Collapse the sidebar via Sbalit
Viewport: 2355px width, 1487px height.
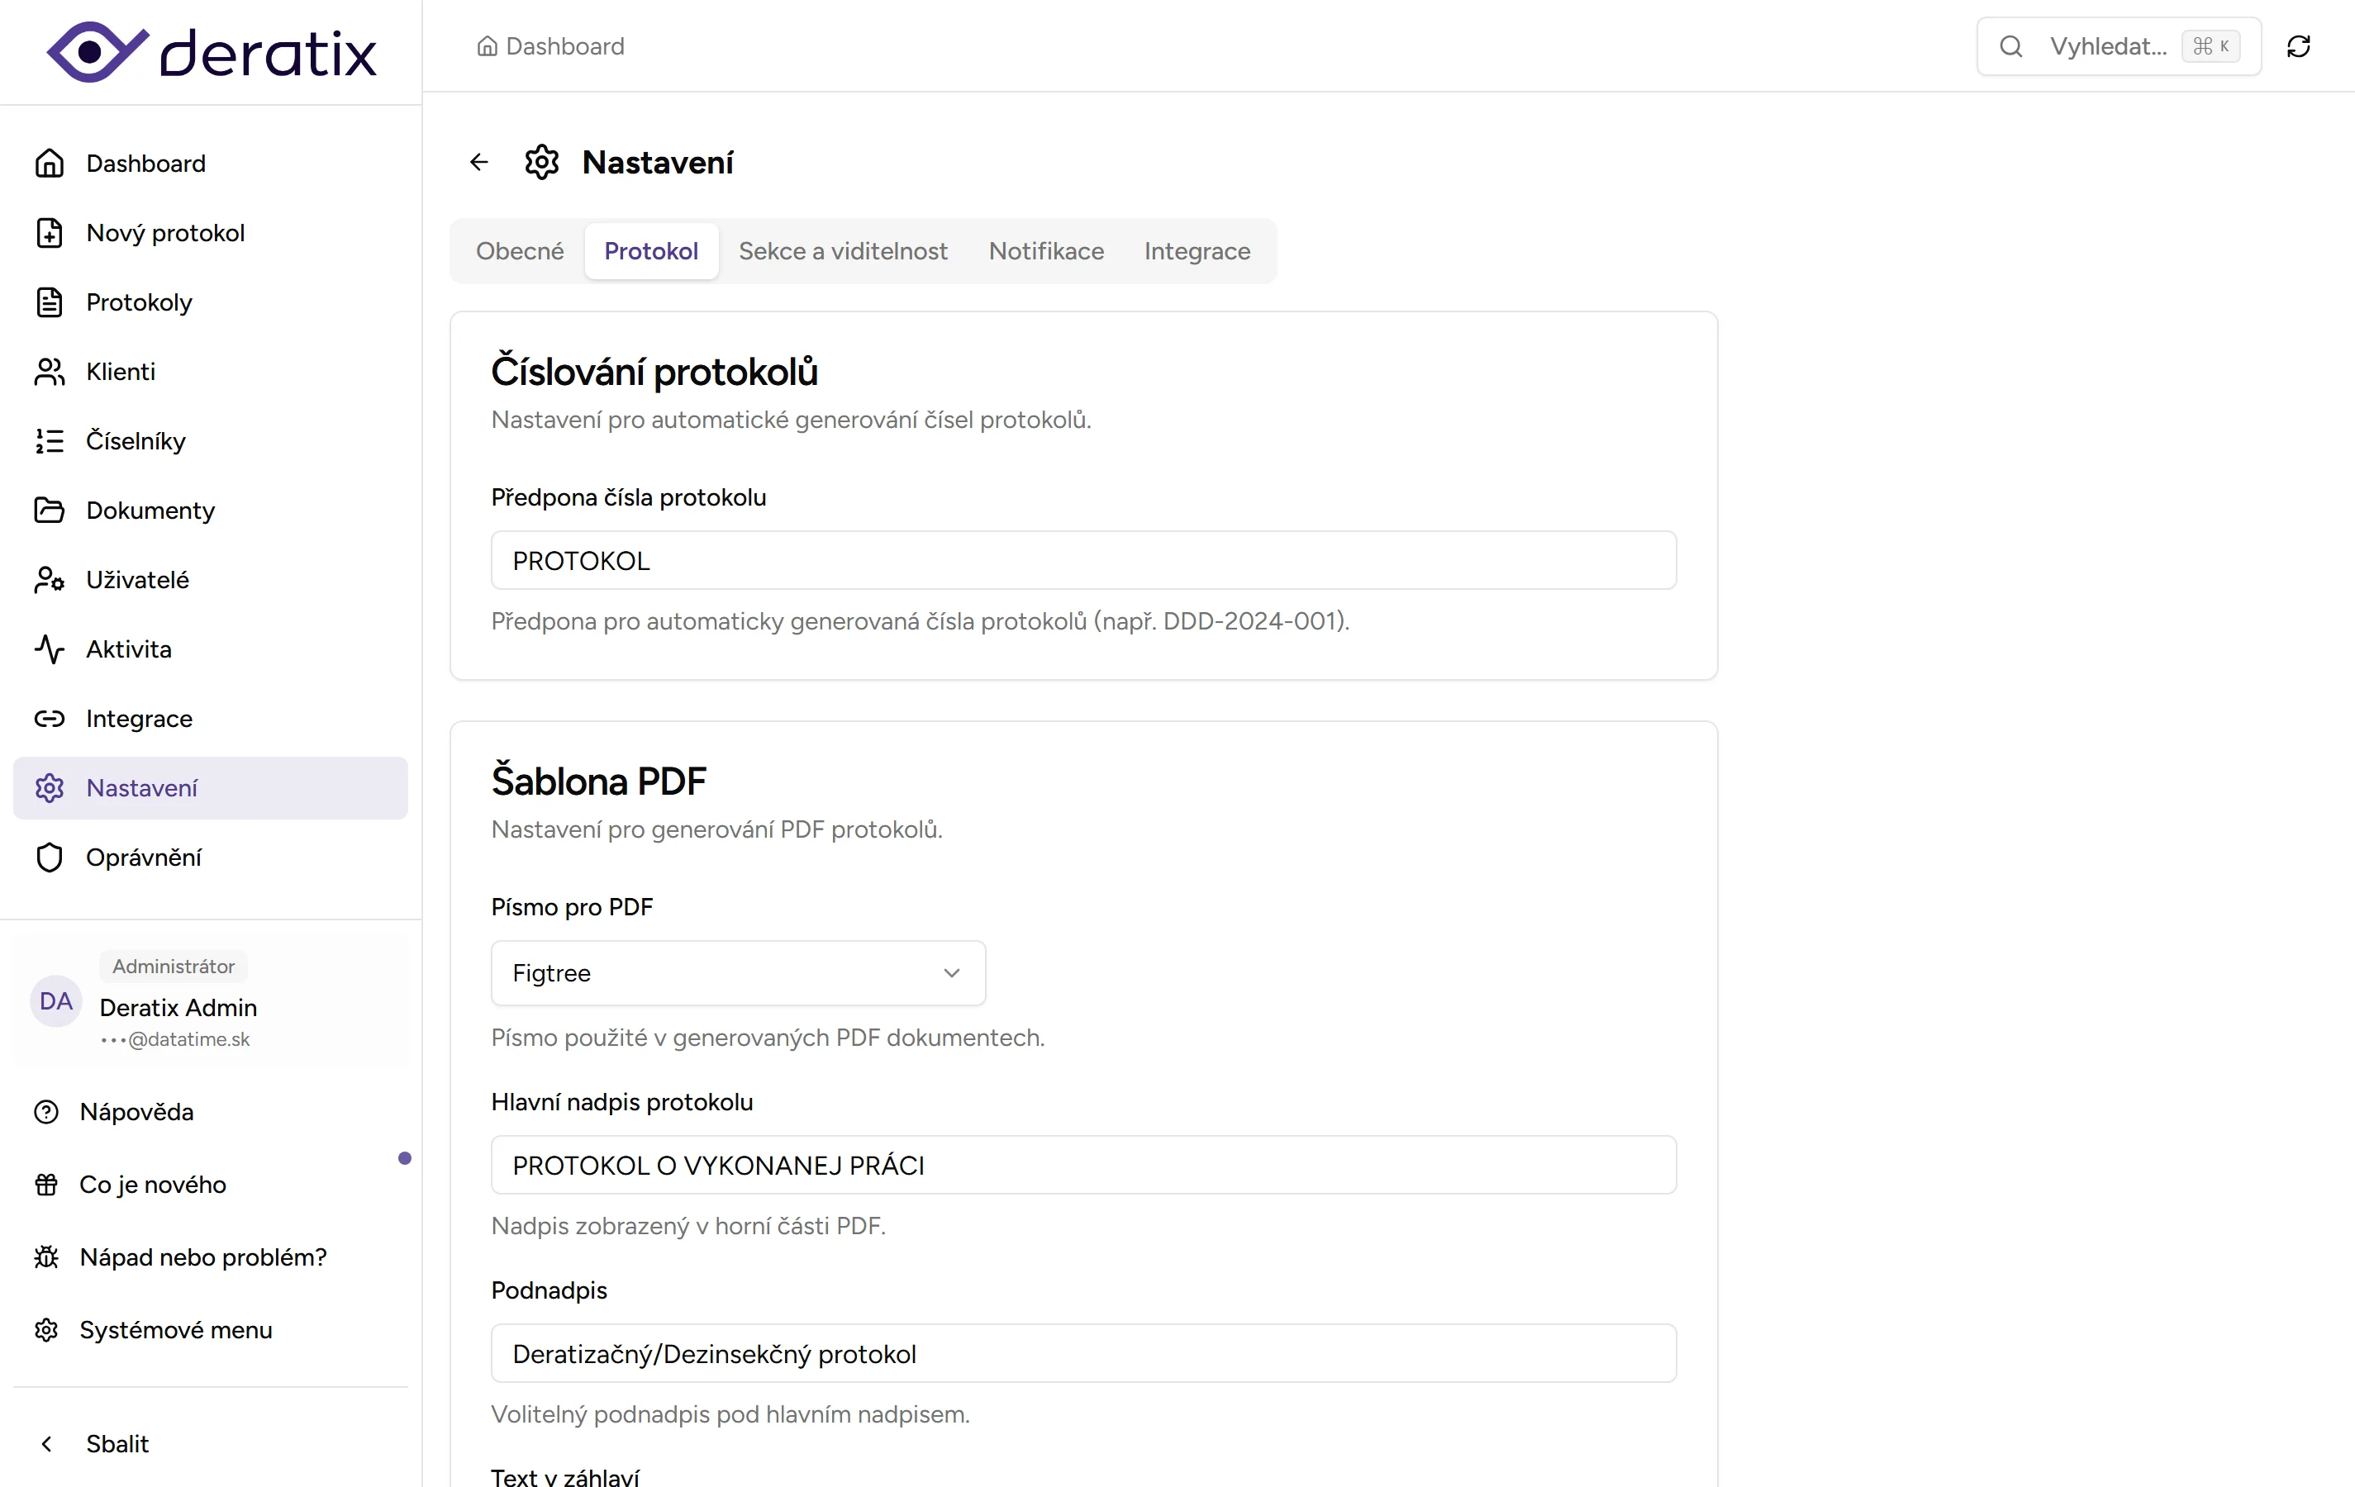[x=95, y=1443]
